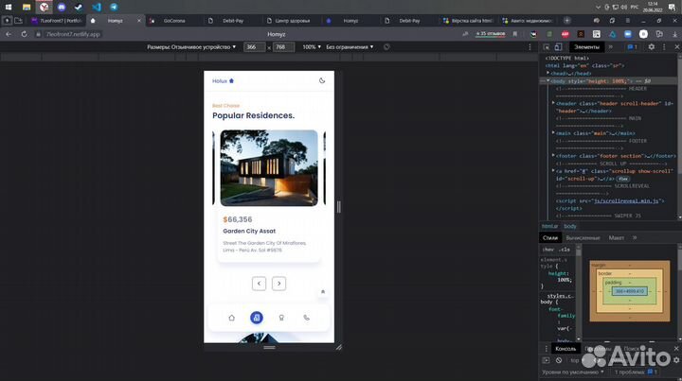Image resolution: width=682 pixels, height=381 pixels.
Task: Open device size dropdown in device toolbar
Action: click(x=191, y=46)
